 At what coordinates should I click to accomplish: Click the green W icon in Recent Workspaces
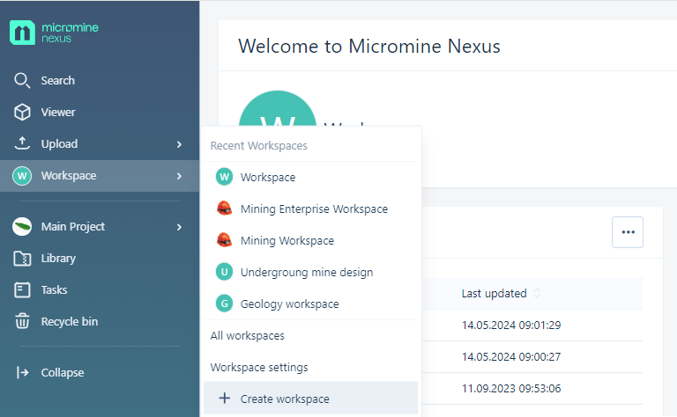224,177
